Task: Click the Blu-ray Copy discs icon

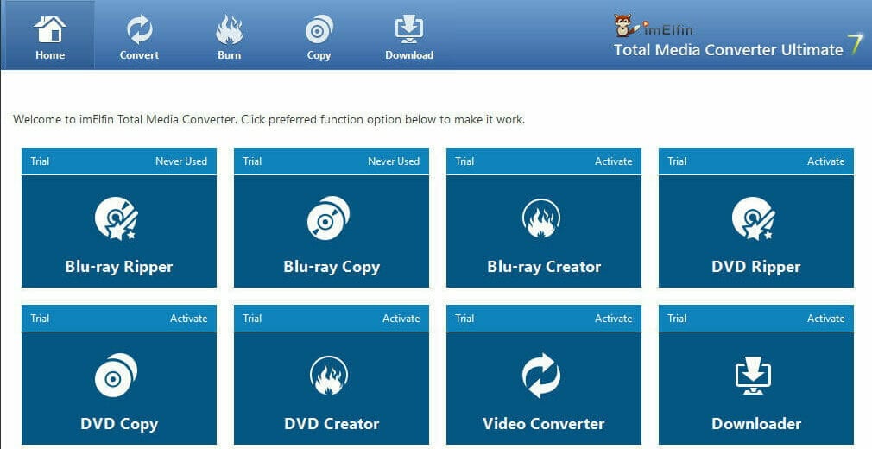Action: 328,218
